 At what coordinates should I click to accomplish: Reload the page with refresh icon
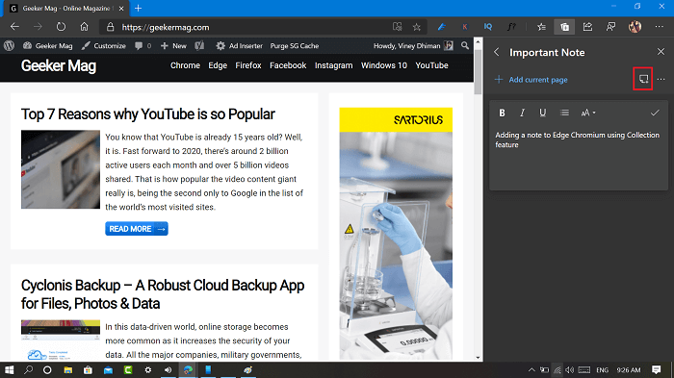tap(61, 27)
